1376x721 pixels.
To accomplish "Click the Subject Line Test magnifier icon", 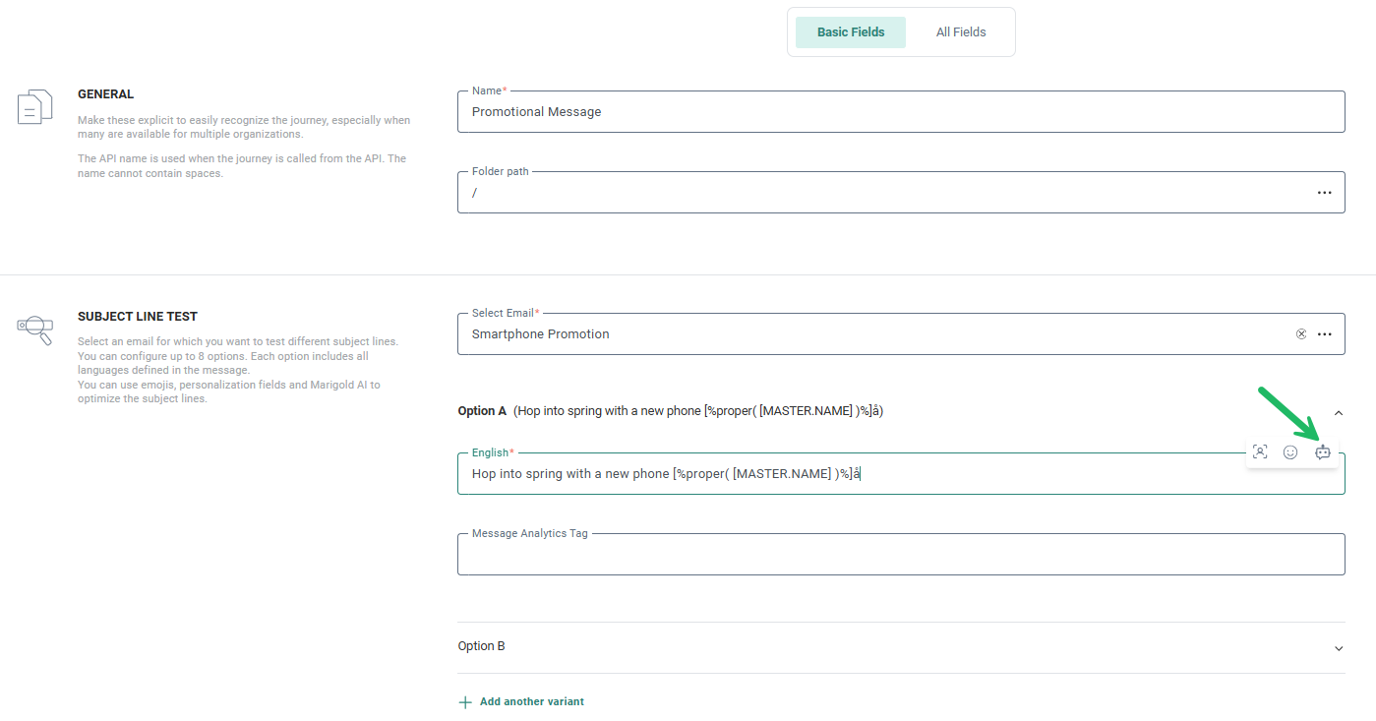I will 35,330.
